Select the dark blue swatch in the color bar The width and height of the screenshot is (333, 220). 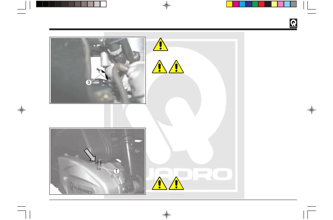(x=249, y=4)
